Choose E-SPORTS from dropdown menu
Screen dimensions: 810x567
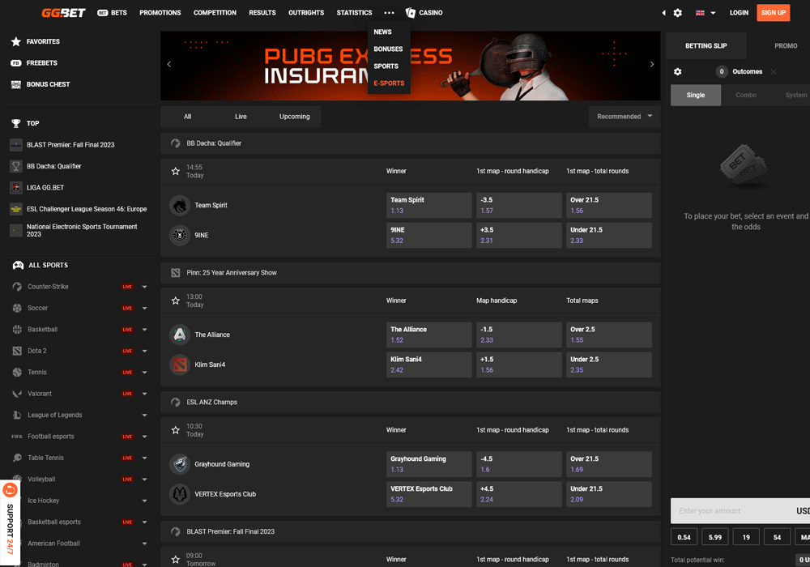[389, 83]
